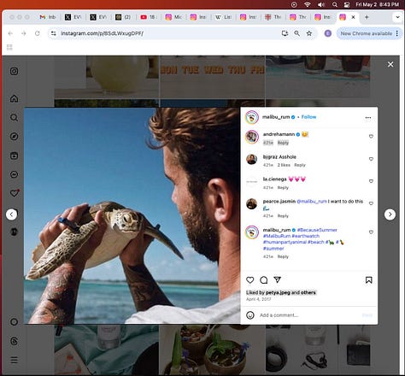Switch to YouTube tab
This screenshot has height=376, width=405.
pyautogui.click(x=149, y=17)
